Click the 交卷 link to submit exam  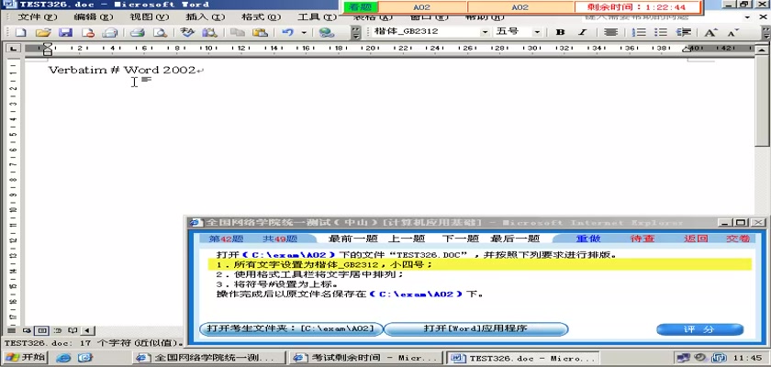click(x=738, y=239)
